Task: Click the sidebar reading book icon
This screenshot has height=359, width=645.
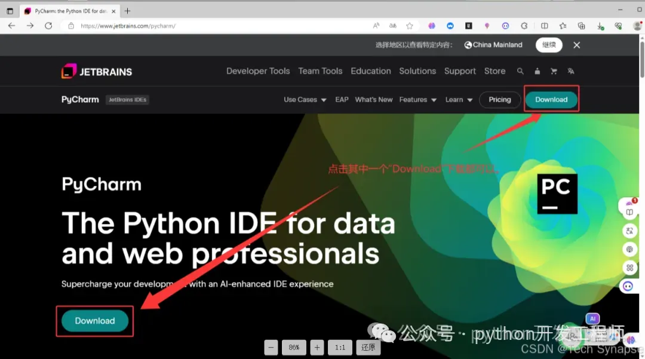Action: (x=629, y=212)
